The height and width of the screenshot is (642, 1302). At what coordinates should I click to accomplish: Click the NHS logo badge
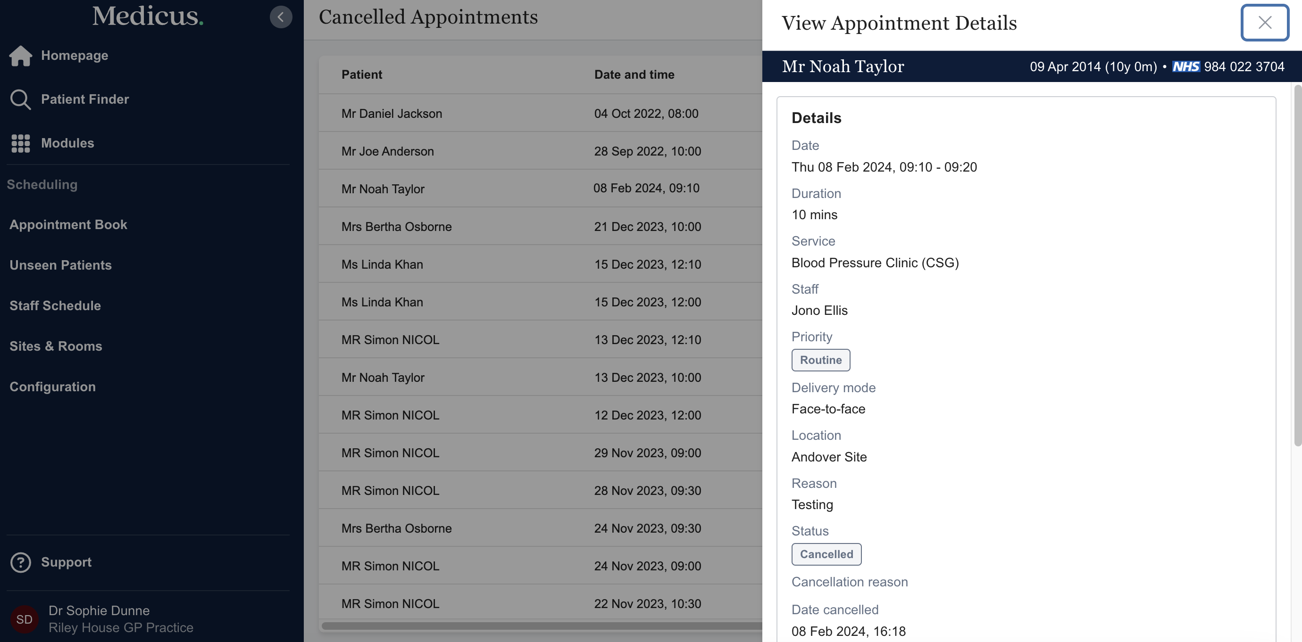click(1185, 66)
